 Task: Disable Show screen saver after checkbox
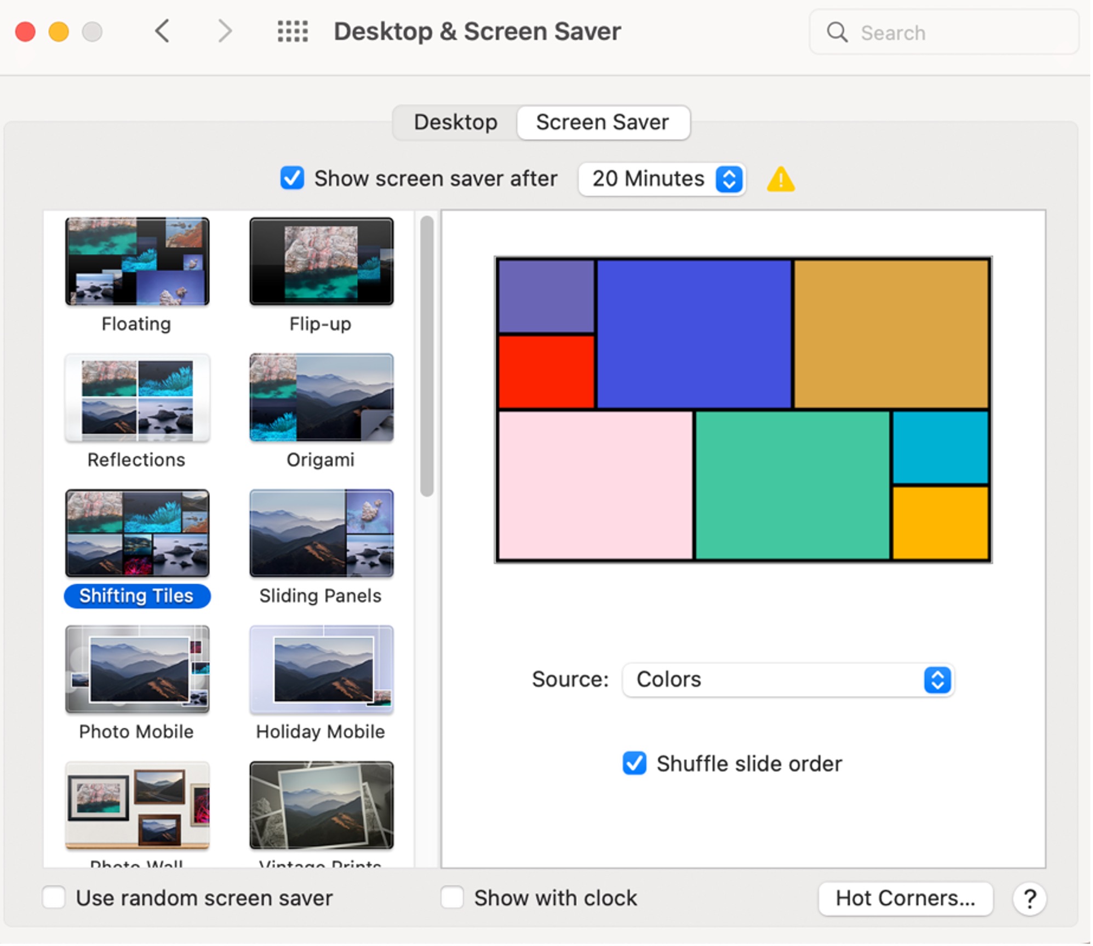(x=292, y=179)
